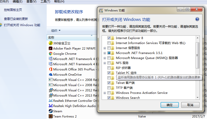
Task: Click the Windows 功能 title bar icon
Action: tap(101, 10)
